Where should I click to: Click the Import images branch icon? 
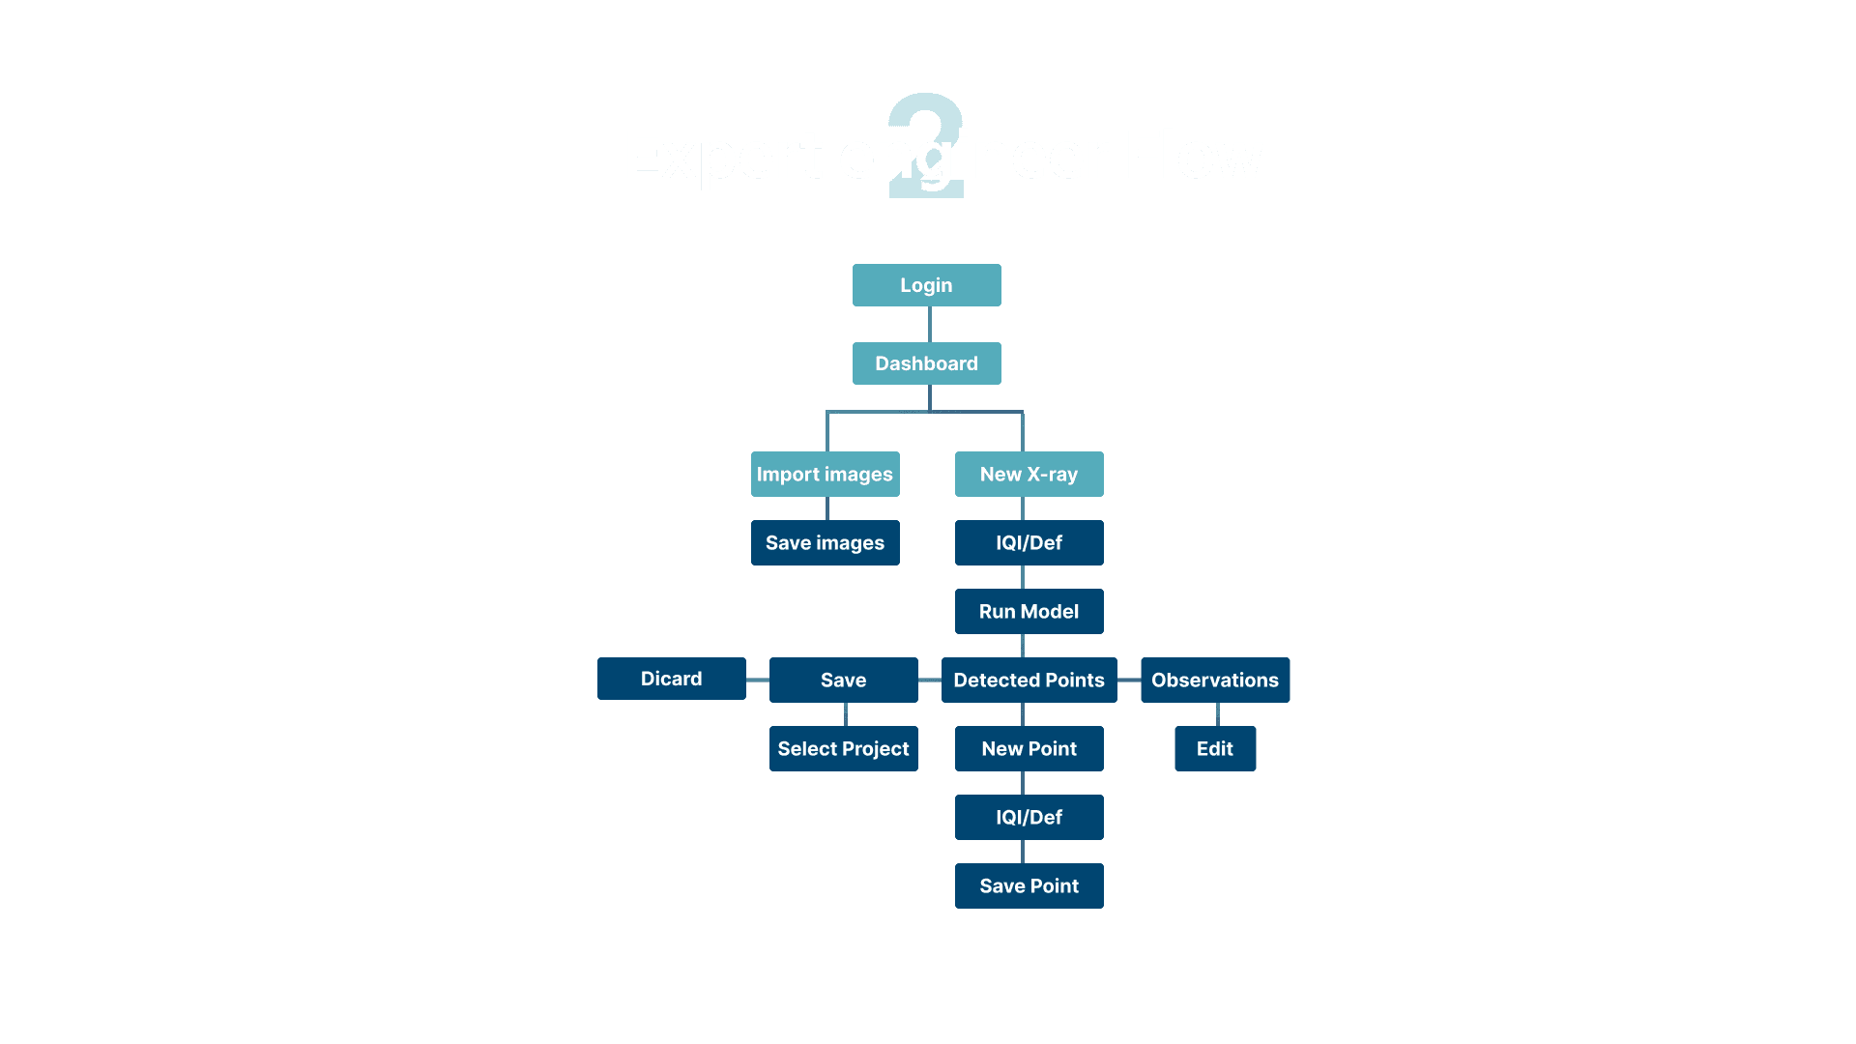coord(825,473)
